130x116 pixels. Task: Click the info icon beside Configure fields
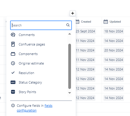(13, 106)
